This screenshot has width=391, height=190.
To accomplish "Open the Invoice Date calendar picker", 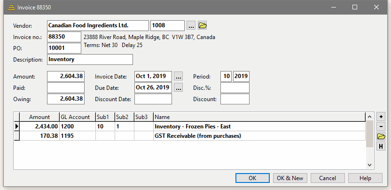I will pos(178,76).
